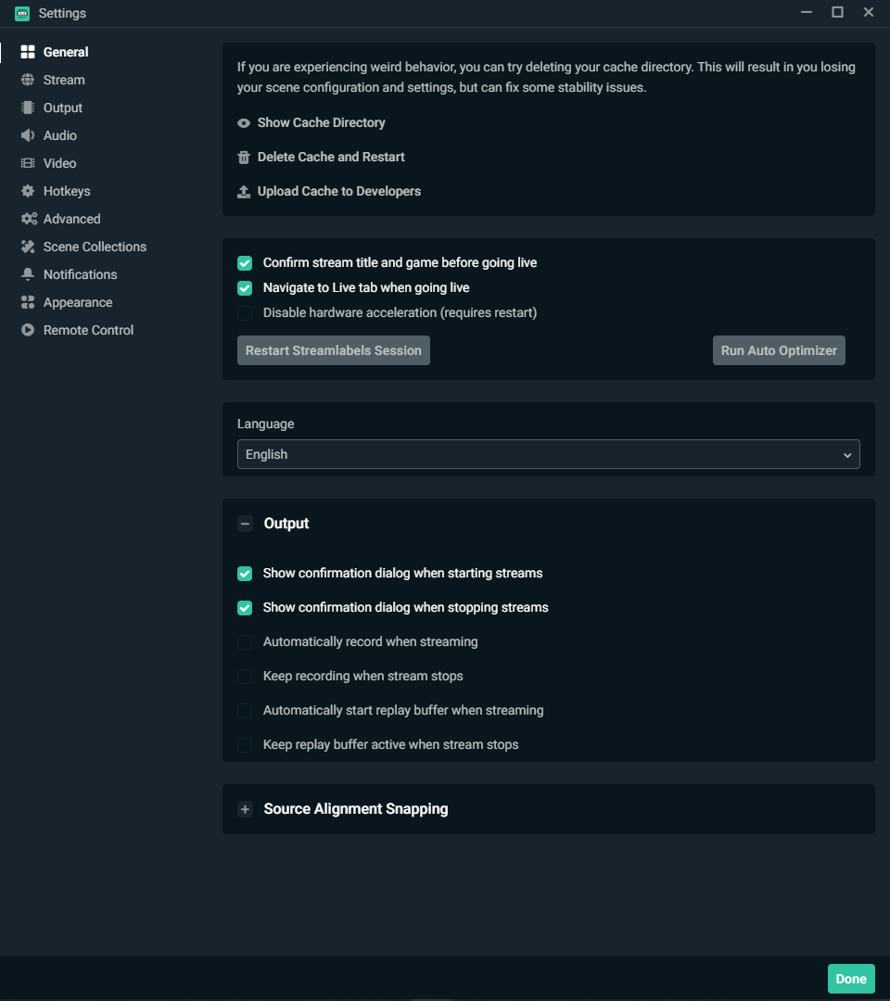Uncheck Confirm stream title before going live
Image resolution: width=890 pixels, height=1001 pixels.
pyautogui.click(x=245, y=263)
